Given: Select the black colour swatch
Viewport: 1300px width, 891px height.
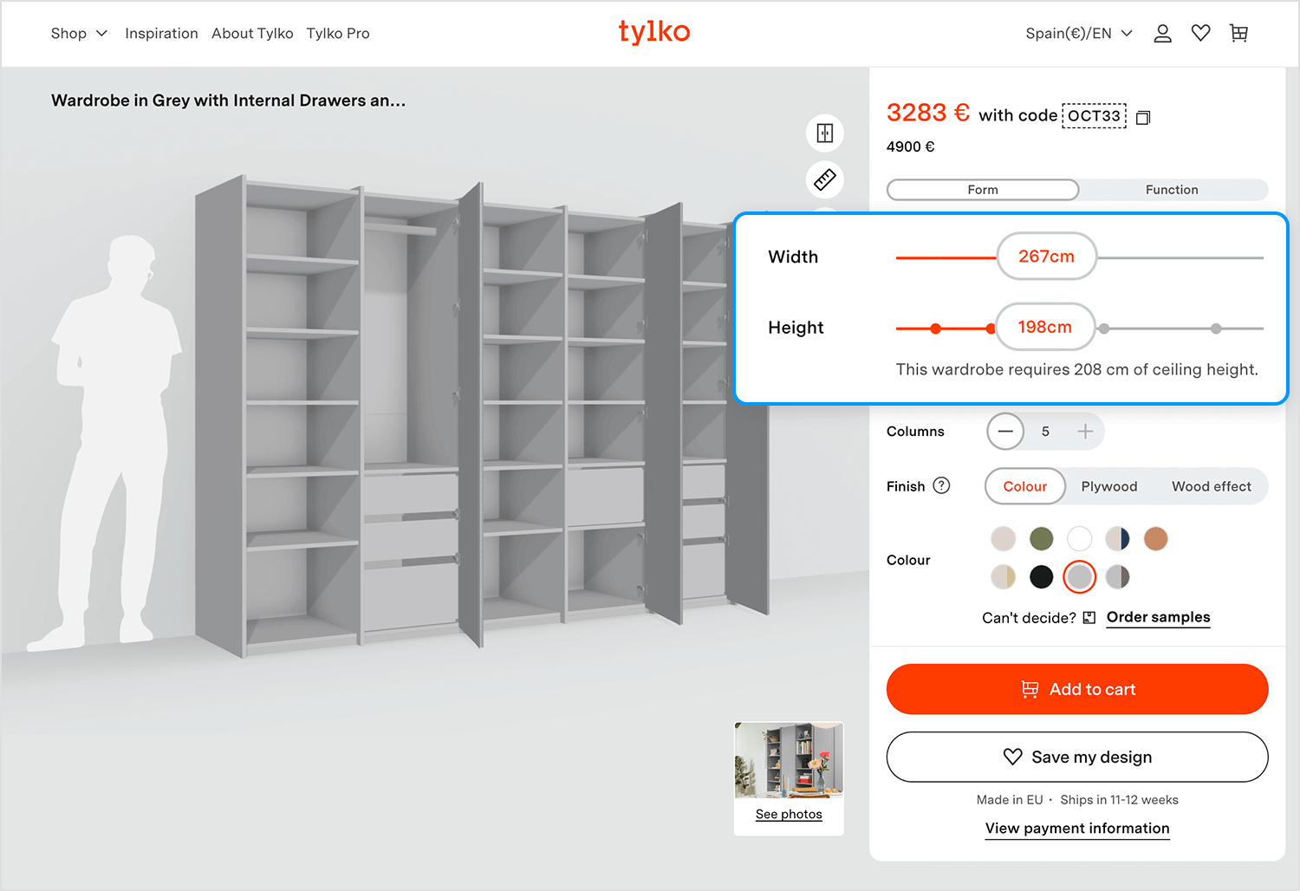Looking at the screenshot, I should pyautogui.click(x=1041, y=576).
